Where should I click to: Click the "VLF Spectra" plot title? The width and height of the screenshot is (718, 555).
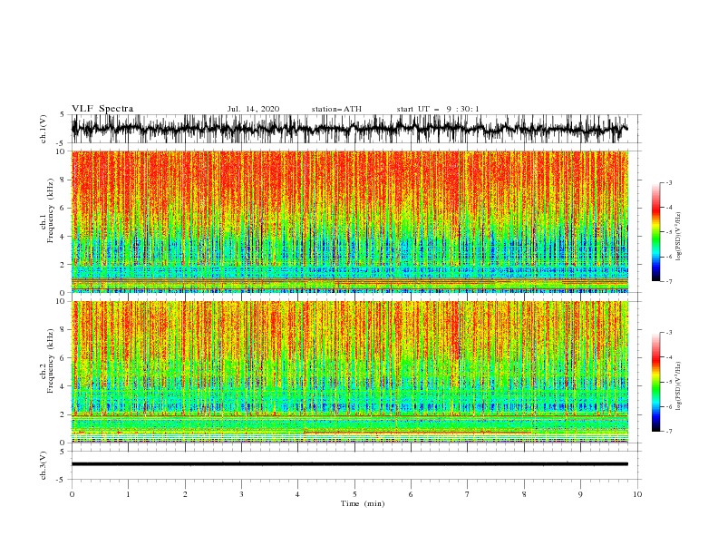[102, 109]
